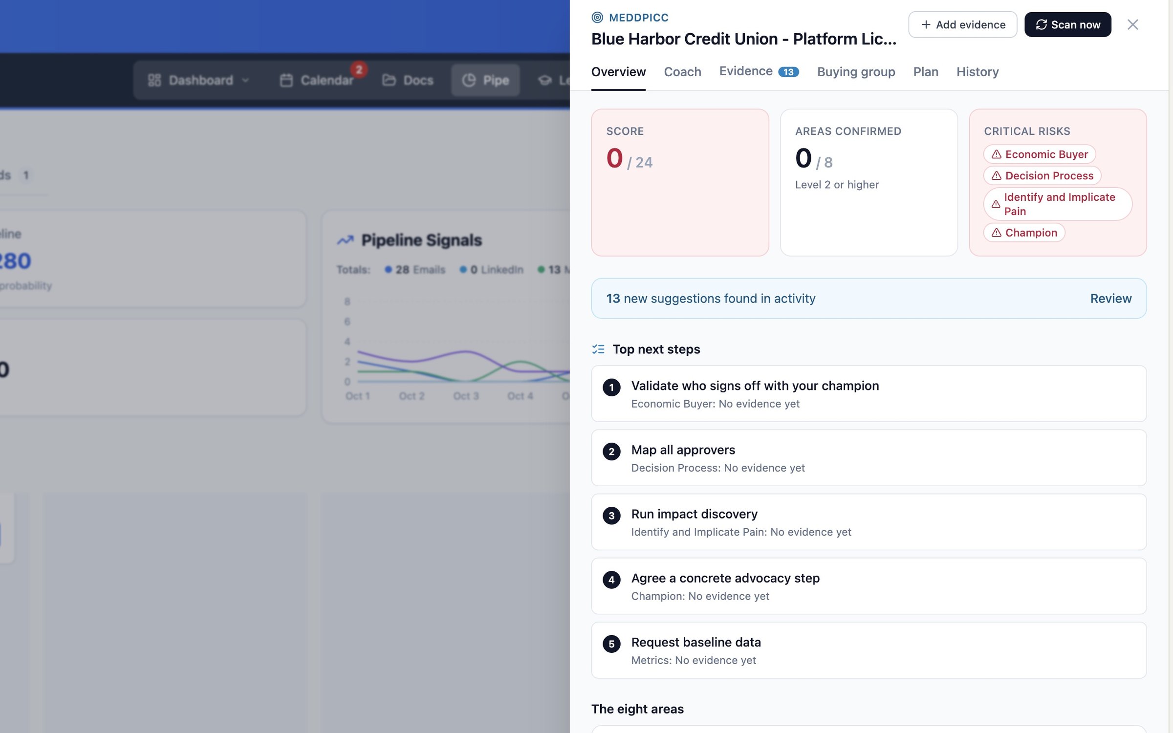Click 'The eight areas' heading
Image resolution: width=1173 pixels, height=733 pixels.
637,709
